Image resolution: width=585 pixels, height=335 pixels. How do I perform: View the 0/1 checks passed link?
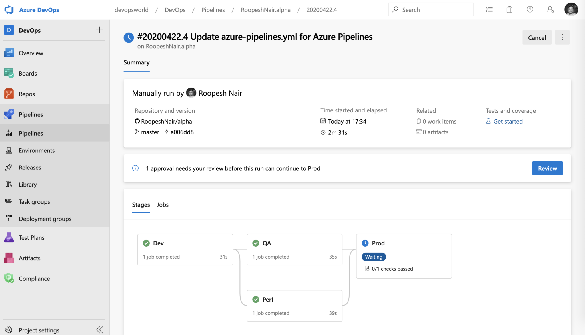(x=389, y=269)
